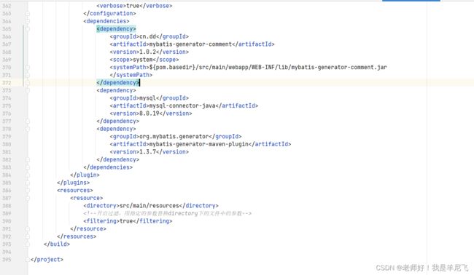
Task: Collapse fold marker on line 373 dependency
Action: pyautogui.click(x=28, y=90)
